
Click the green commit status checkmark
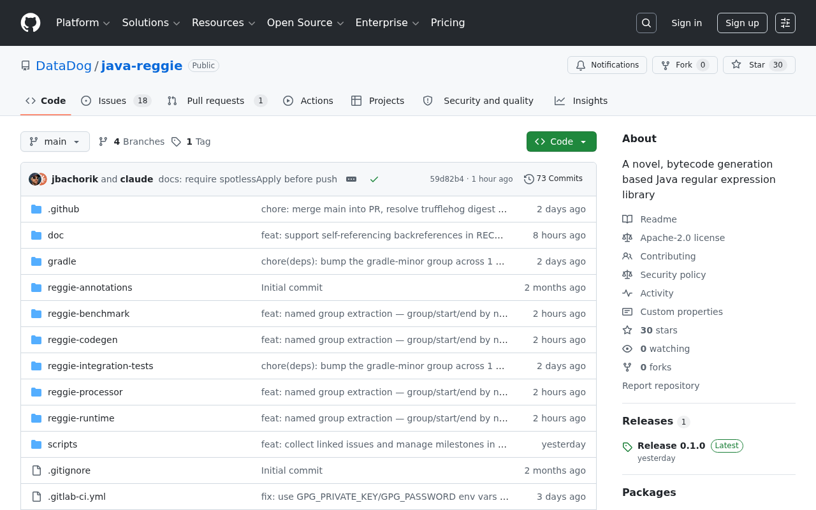point(374,179)
